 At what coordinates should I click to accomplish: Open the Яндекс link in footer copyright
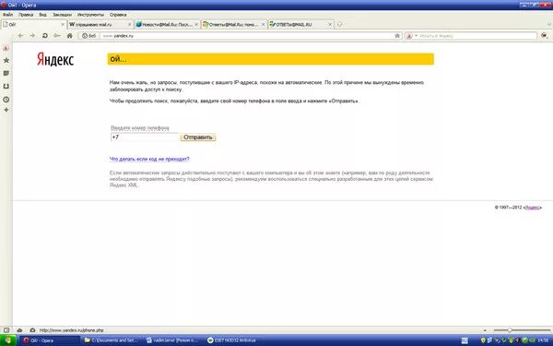pyautogui.click(x=533, y=208)
